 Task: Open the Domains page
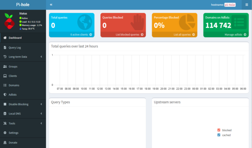click(23, 85)
